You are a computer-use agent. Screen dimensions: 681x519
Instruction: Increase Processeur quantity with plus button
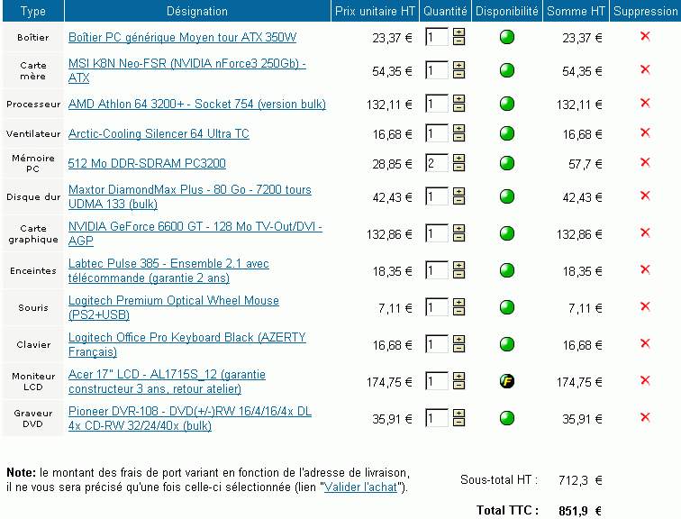[x=459, y=100]
